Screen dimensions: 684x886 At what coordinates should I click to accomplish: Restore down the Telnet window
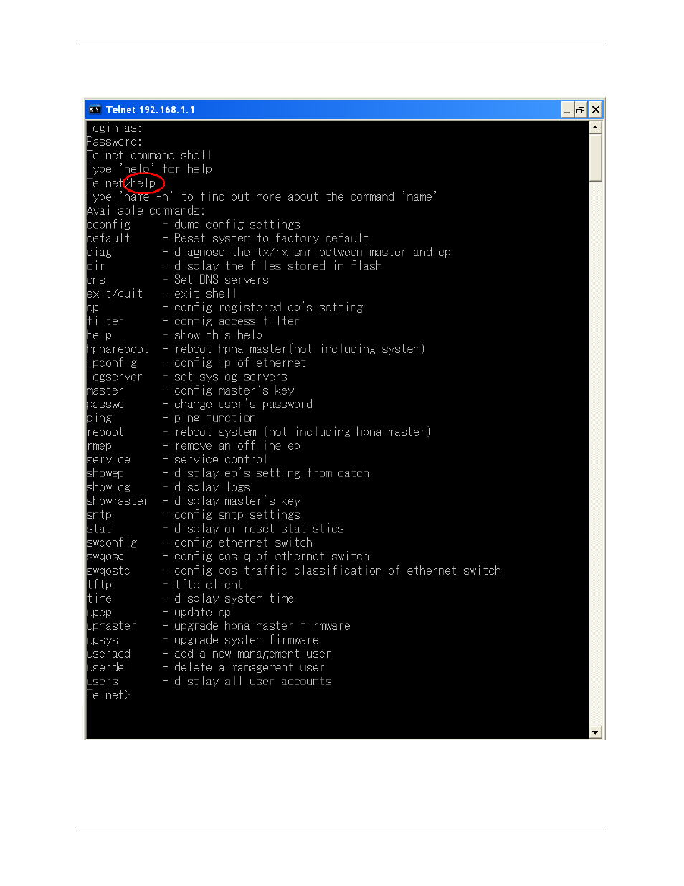[581, 110]
